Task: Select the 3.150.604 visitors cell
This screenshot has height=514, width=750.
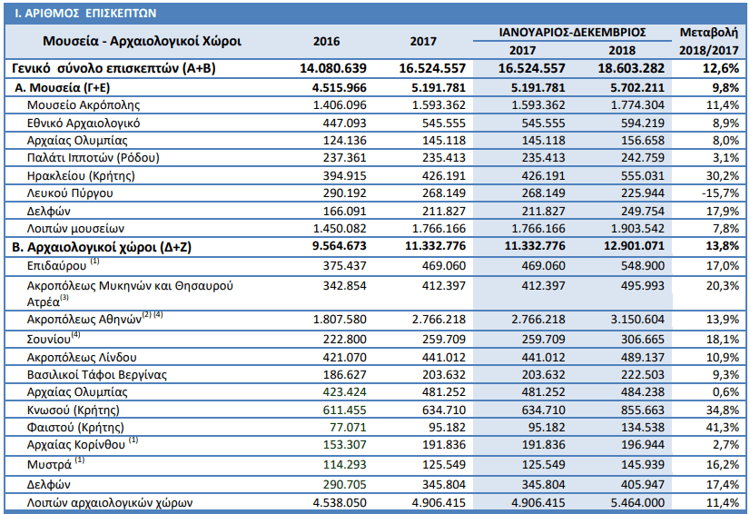Action: [x=635, y=320]
